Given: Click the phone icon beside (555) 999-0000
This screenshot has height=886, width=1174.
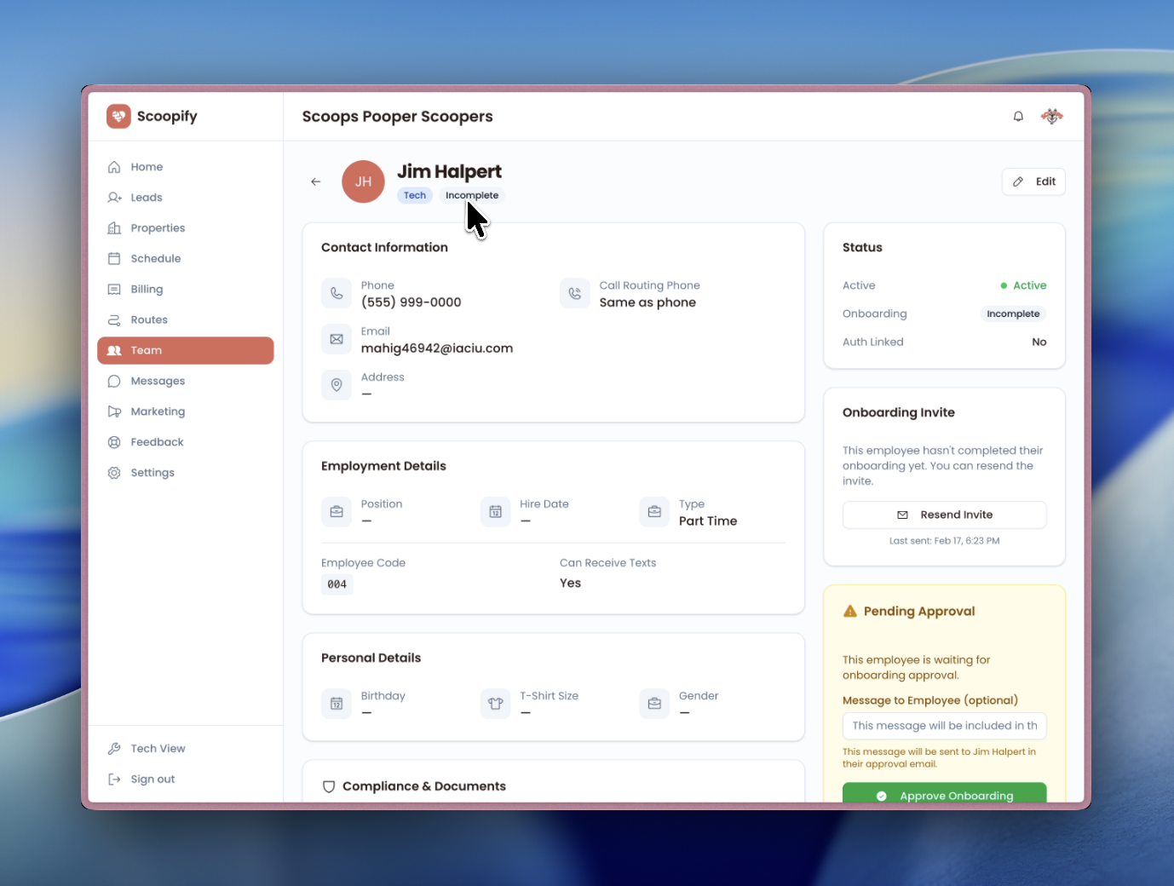Looking at the screenshot, I should pos(337,293).
